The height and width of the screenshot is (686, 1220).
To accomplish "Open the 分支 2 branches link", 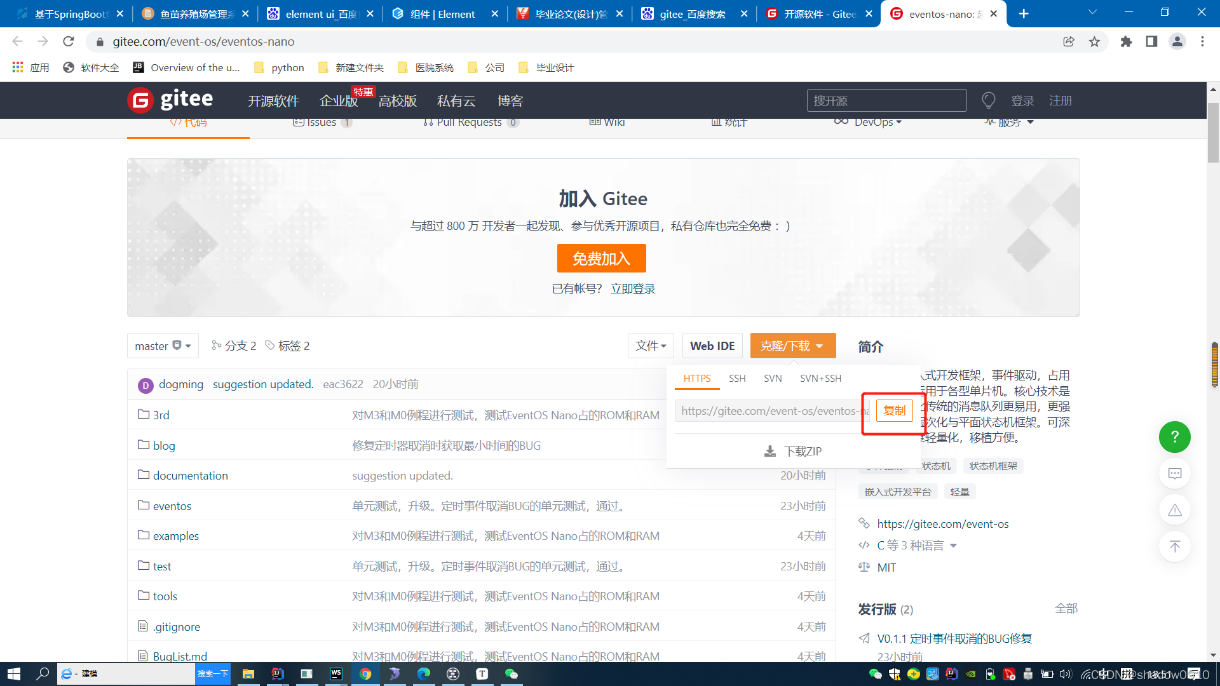I will [233, 346].
